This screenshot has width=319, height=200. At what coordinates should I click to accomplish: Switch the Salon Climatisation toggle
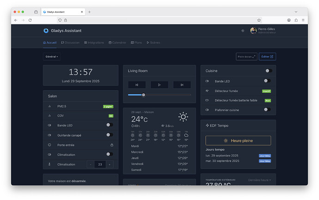pos(109,154)
